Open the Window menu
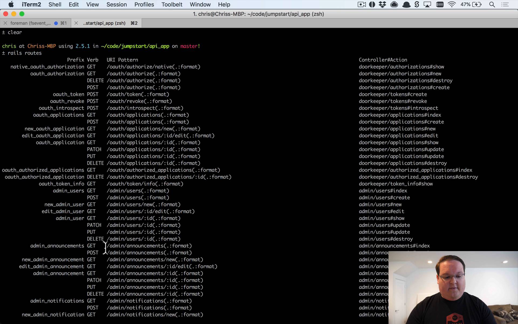 pyautogui.click(x=200, y=5)
